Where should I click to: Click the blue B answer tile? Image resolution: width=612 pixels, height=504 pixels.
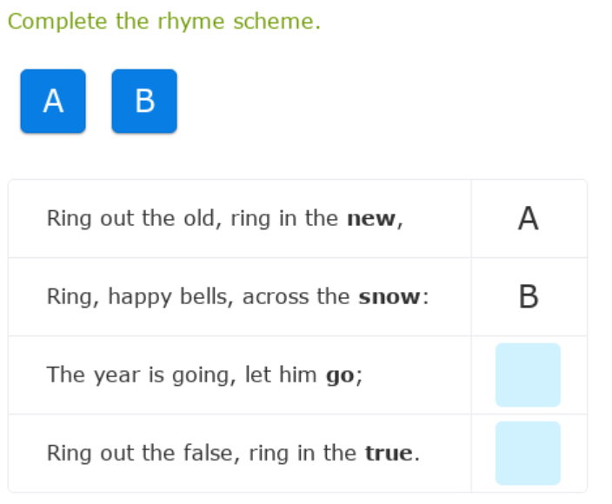(144, 102)
